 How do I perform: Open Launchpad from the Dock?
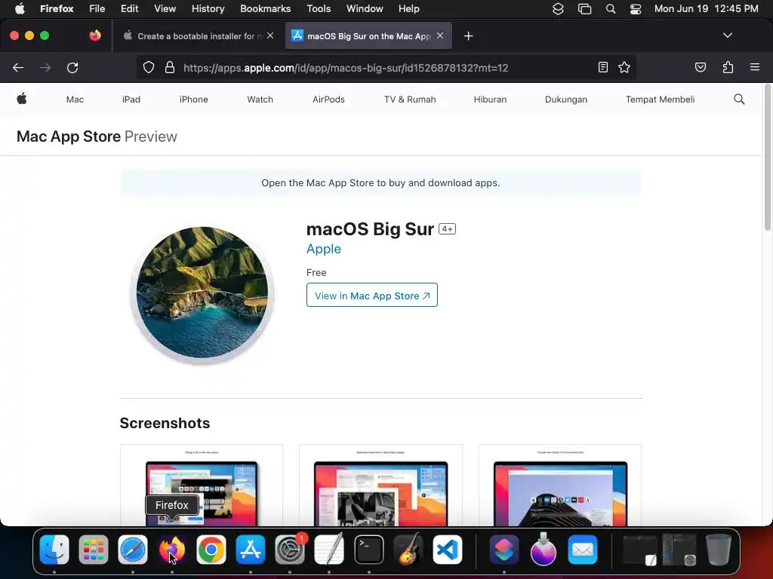click(93, 550)
